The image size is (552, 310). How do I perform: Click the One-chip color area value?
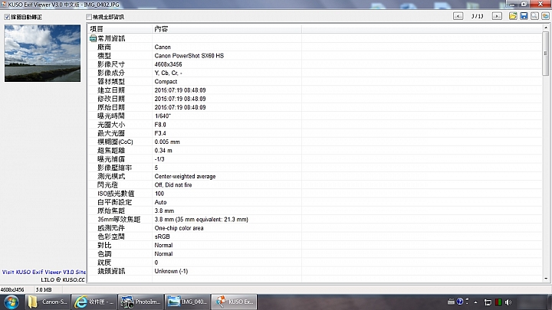click(x=179, y=228)
